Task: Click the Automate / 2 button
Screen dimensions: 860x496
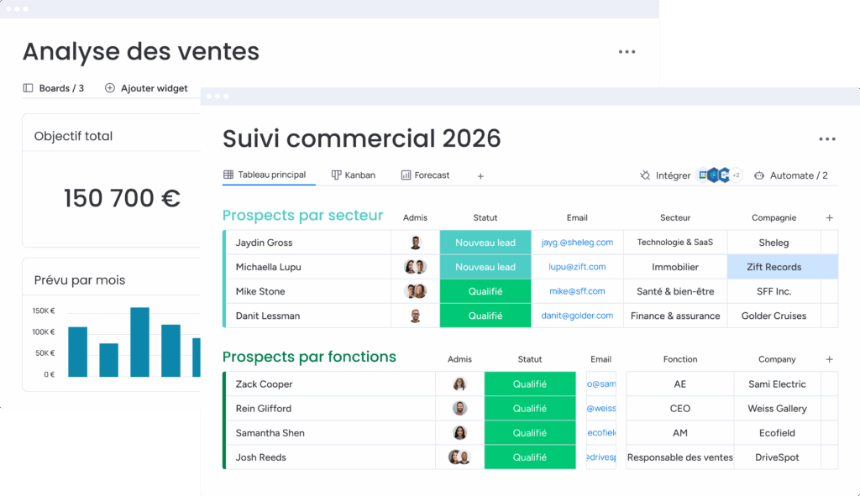Action: click(791, 175)
